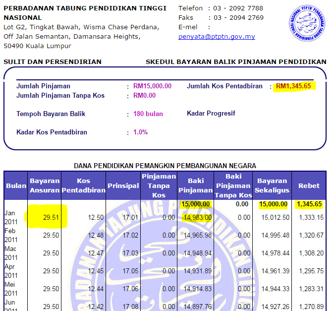The image size is (335, 311).
Task: Click the 14,944.33 Bayaran Sekaligus cell
Action: pyautogui.click(x=276, y=289)
